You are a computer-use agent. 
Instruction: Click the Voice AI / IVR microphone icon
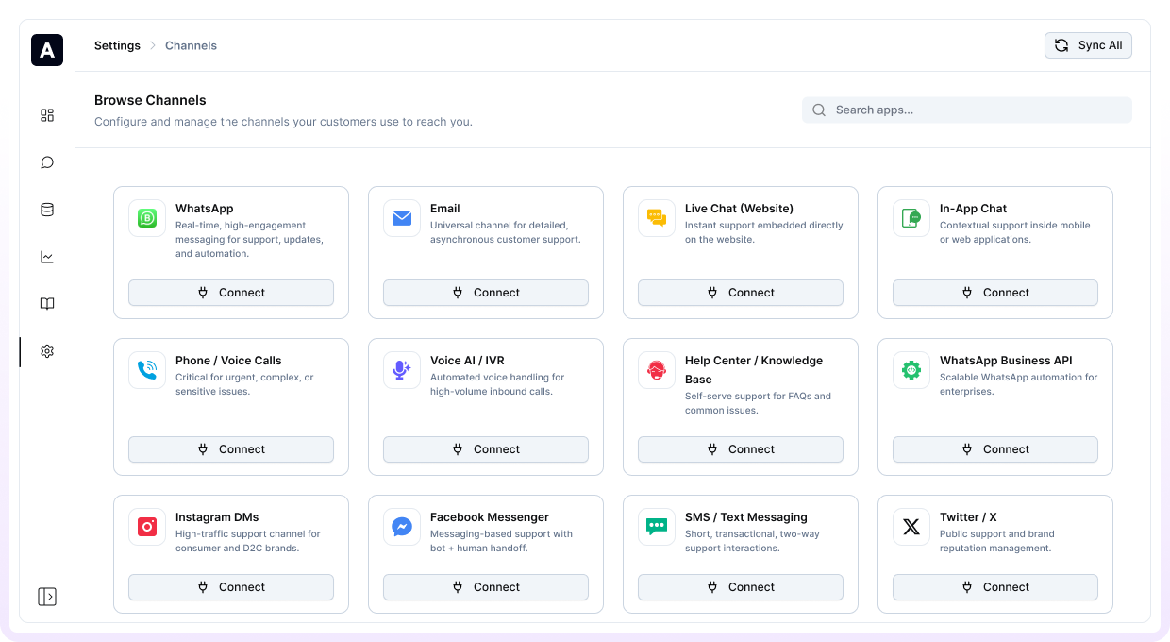coord(402,370)
